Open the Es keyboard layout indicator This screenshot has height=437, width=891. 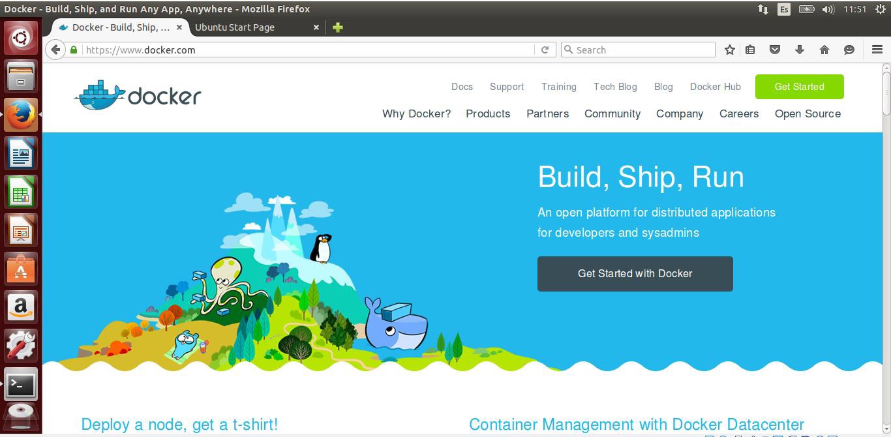(784, 9)
